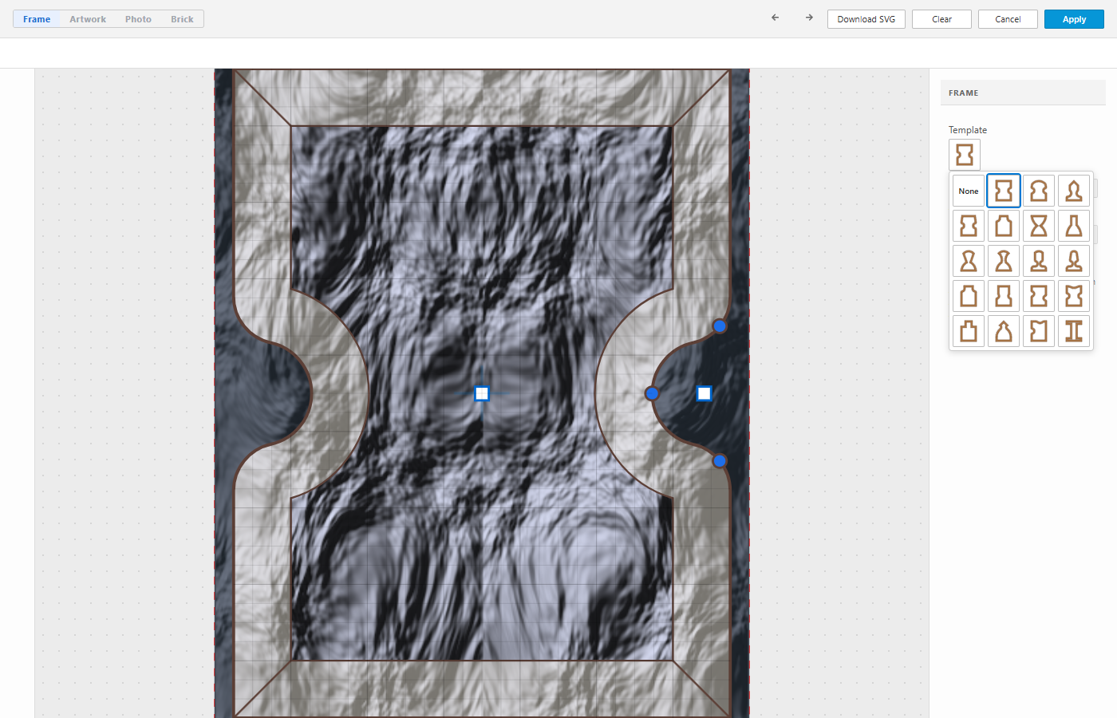Click the FRAME panel header

(1023, 93)
